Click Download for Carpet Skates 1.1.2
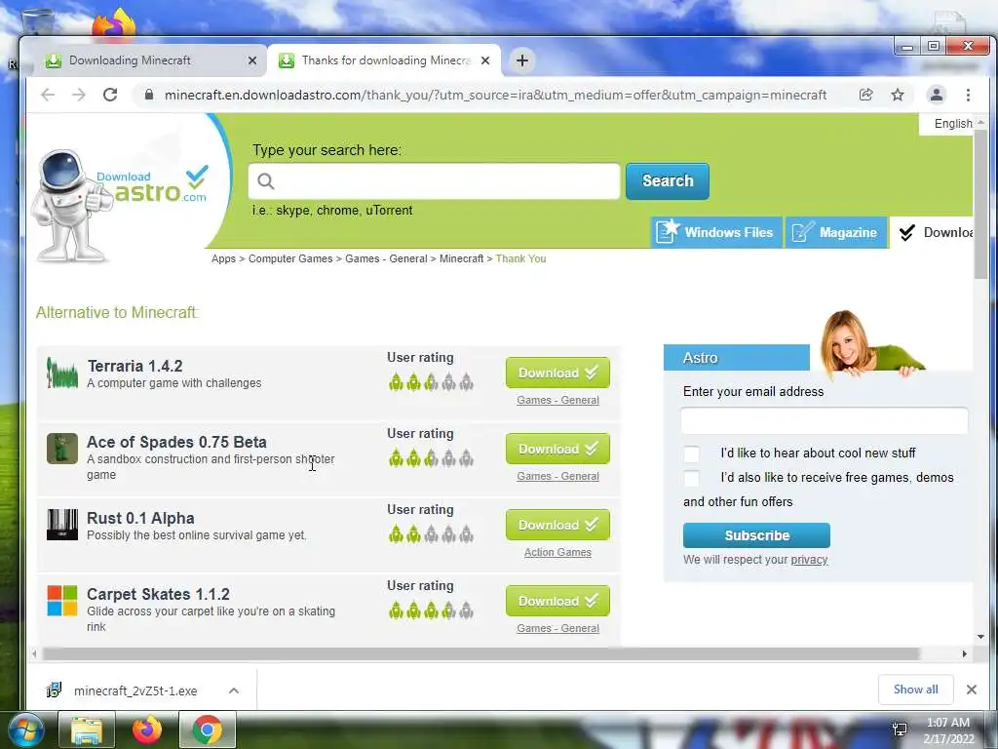This screenshot has height=749, width=998. [x=557, y=601]
